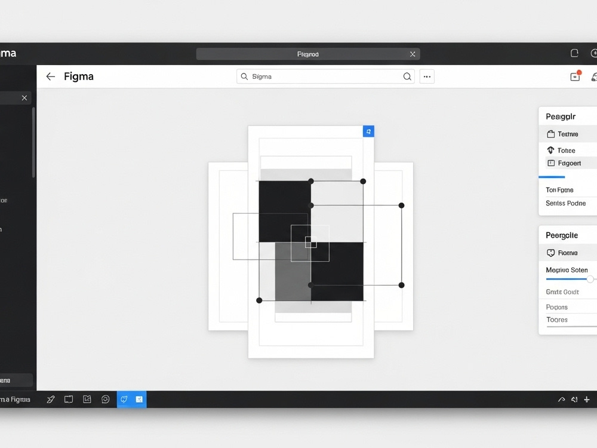Click the left sidebar vertical scrollbar
Screen dimensions: 597x448
(33, 143)
